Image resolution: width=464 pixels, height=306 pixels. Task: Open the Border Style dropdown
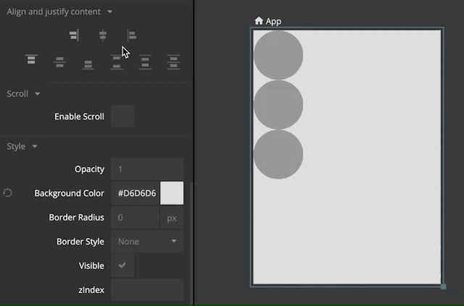147,242
